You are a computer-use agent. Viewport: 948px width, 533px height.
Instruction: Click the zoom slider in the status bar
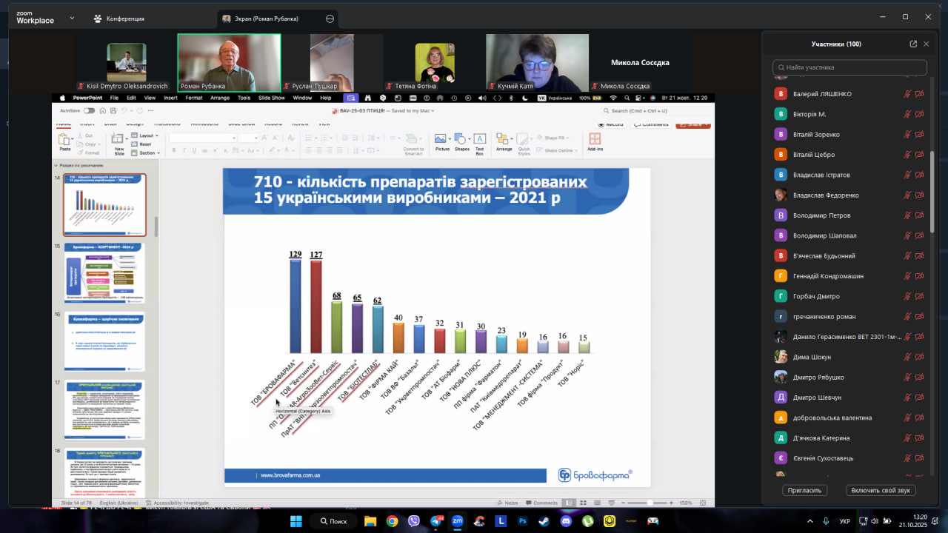click(650, 503)
